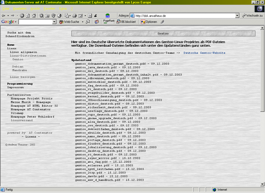The width and height of the screenshot is (265, 193).
Task: Open the Programmierung sidebar link
Action: (x=20, y=84)
